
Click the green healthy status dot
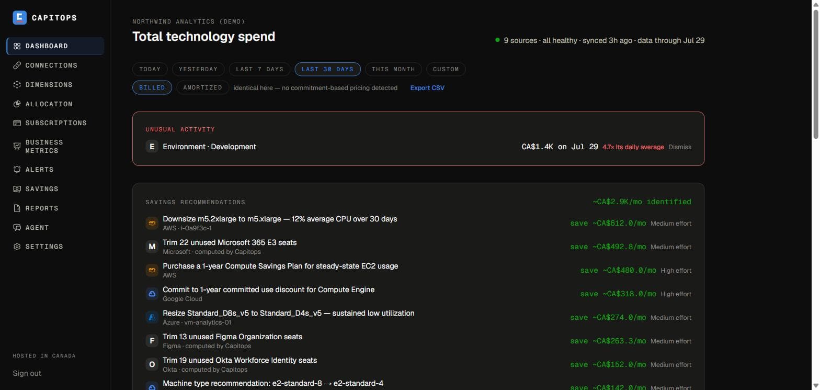pyautogui.click(x=497, y=40)
